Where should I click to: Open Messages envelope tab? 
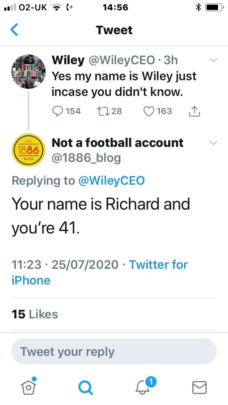click(x=199, y=388)
